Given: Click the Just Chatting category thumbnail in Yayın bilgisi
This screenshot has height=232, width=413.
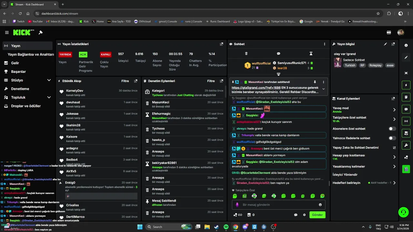Looking at the screenshot, I should 337,63.
